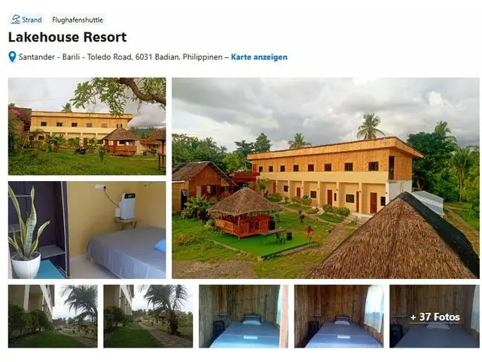
Task: Open the first bamboo room bed thumbnail
Action: click(243, 316)
